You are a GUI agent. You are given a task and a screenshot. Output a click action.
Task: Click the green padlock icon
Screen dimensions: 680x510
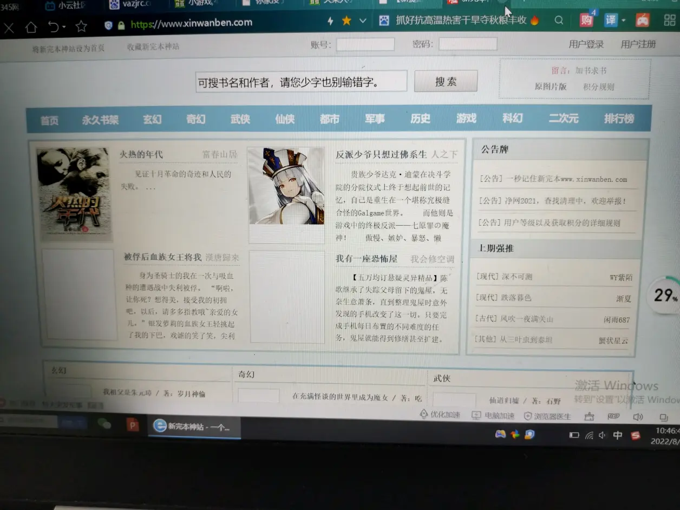121,24
